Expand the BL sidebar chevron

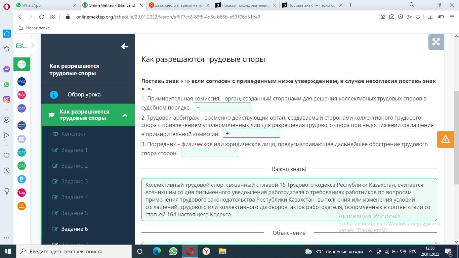33,46
